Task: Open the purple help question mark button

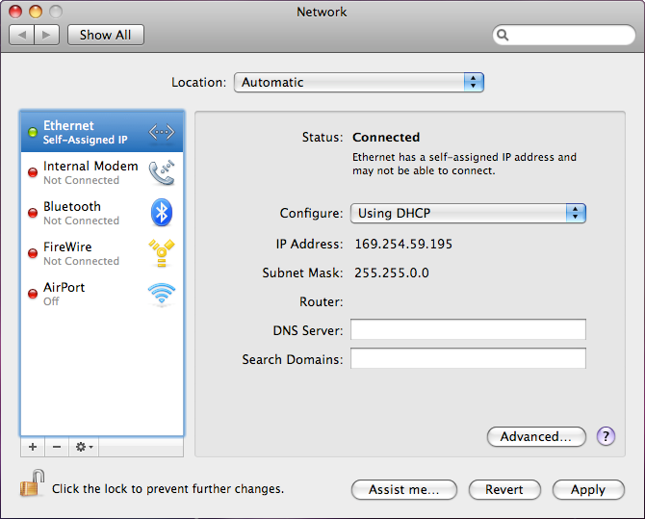Action: 606,436
